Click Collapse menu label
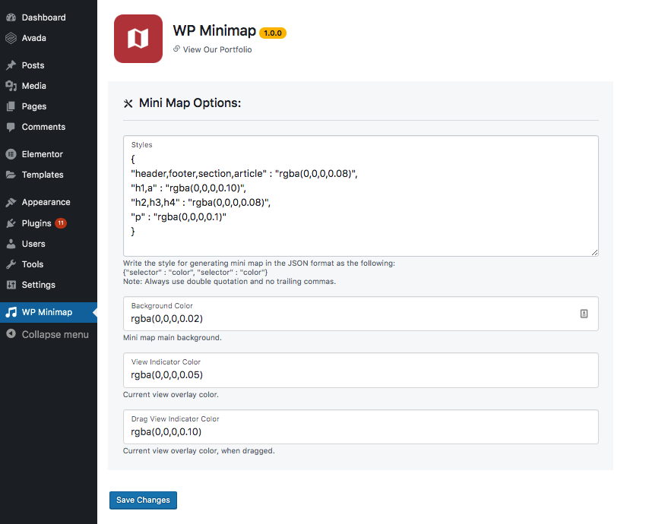This screenshot has height=524, width=665. click(55, 334)
